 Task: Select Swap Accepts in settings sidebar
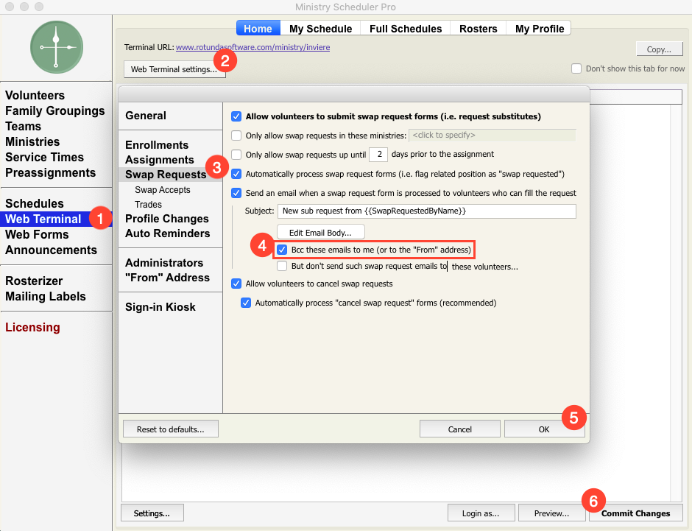[163, 190]
